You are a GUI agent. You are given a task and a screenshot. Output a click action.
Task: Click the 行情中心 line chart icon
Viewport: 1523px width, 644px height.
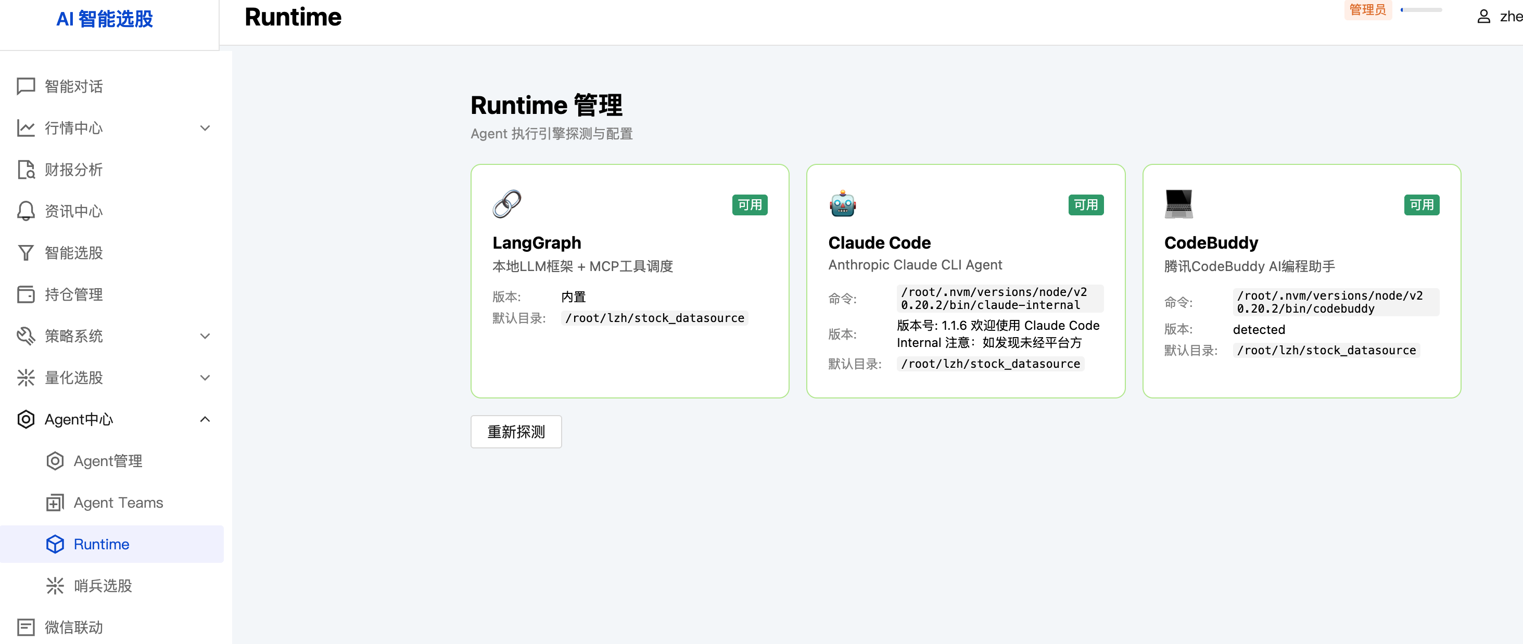pos(26,127)
